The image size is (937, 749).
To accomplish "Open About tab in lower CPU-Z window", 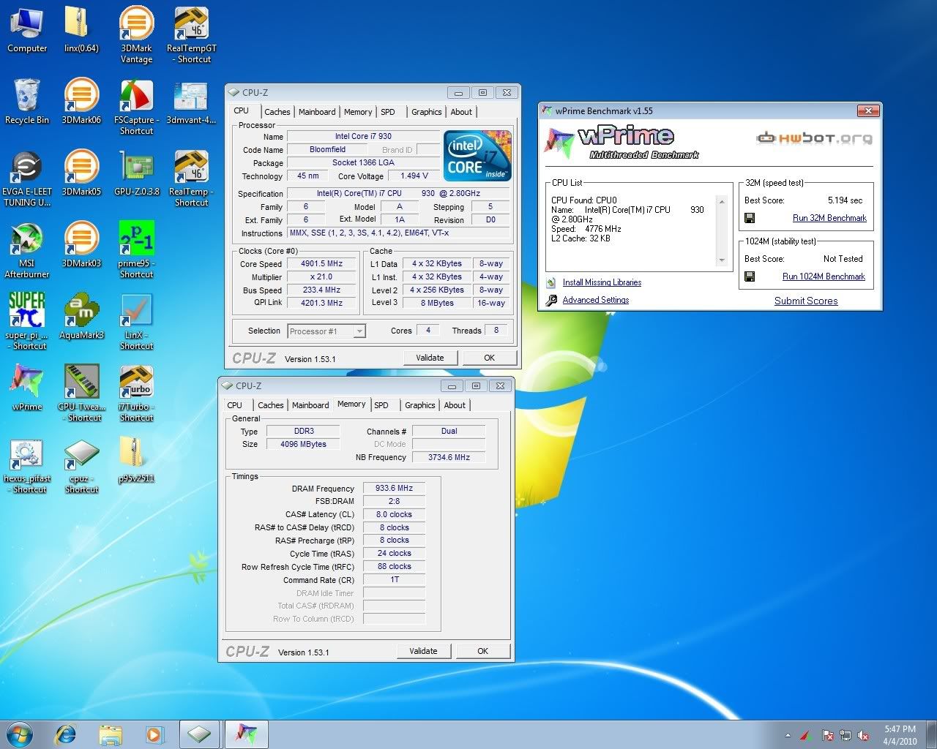I will [x=455, y=405].
